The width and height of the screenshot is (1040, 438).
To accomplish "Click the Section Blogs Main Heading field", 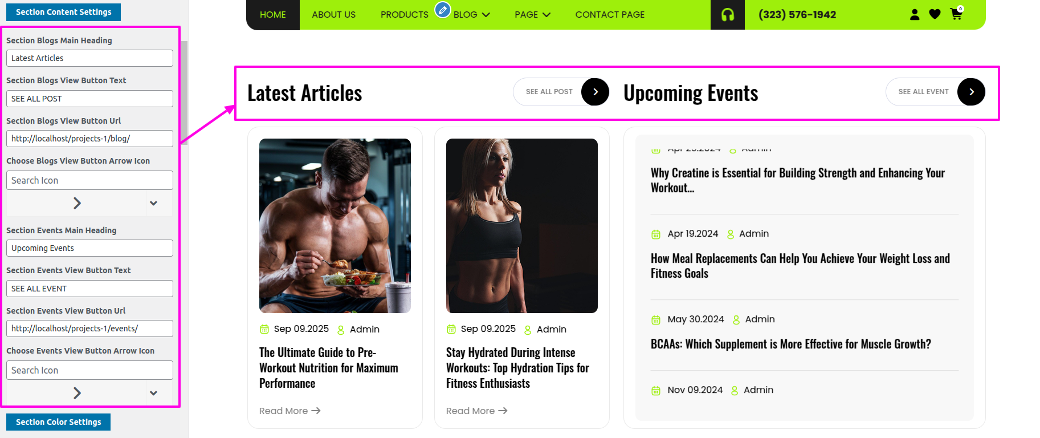I will [x=89, y=58].
